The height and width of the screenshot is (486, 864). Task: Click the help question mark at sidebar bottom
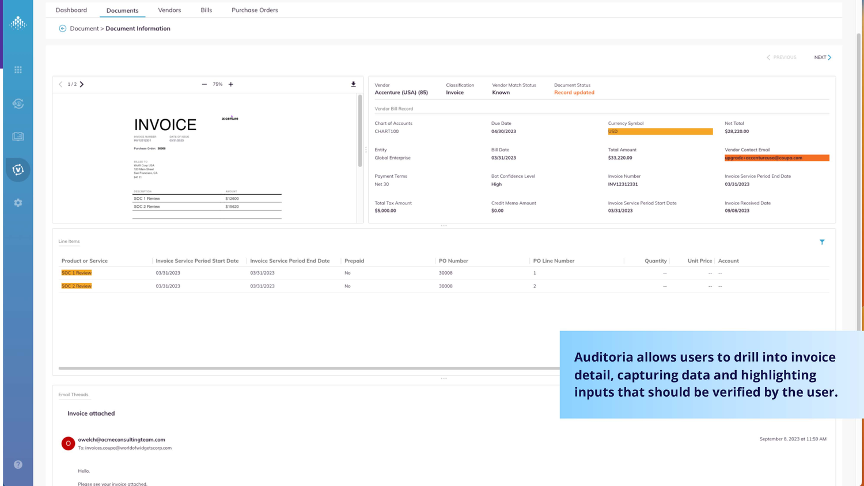coord(17,464)
